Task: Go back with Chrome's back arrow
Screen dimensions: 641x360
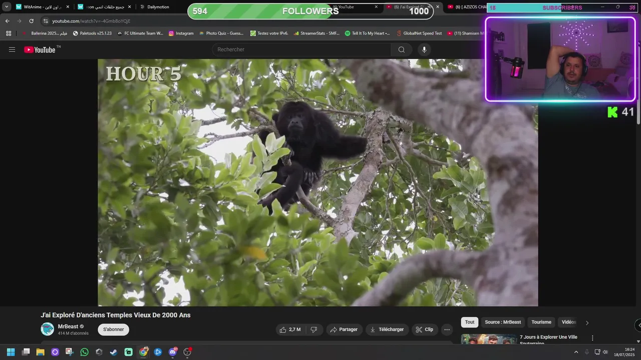Action: tap(7, 21)
